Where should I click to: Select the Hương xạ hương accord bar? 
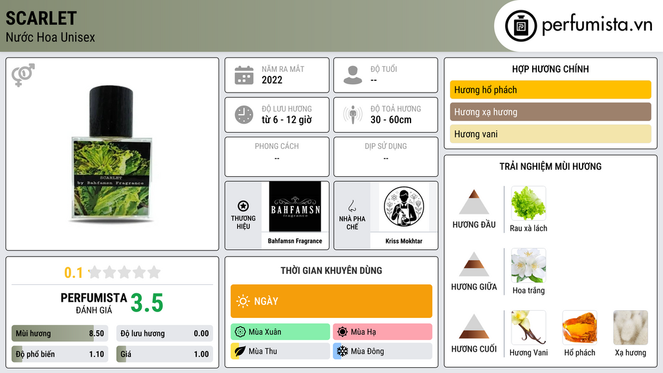(x=550, y=111)
